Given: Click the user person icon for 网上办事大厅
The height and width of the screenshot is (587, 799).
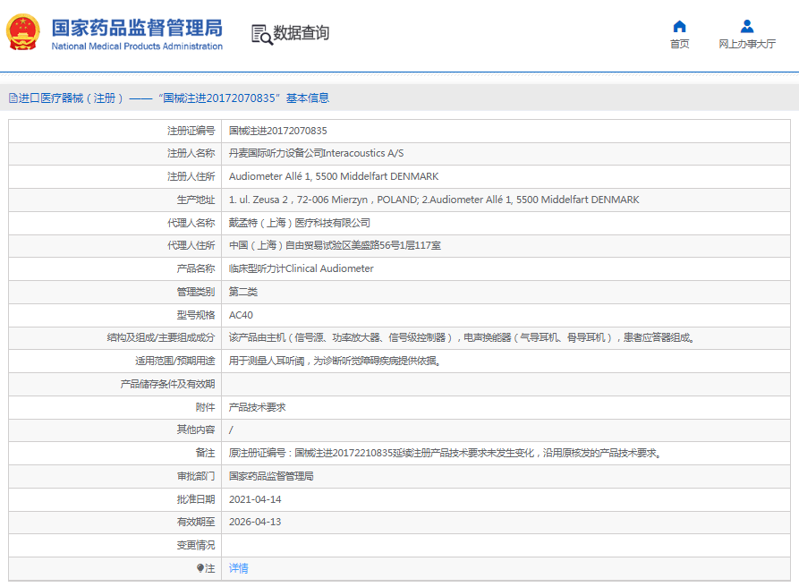Looking at the screenshot, I should 747,26.
